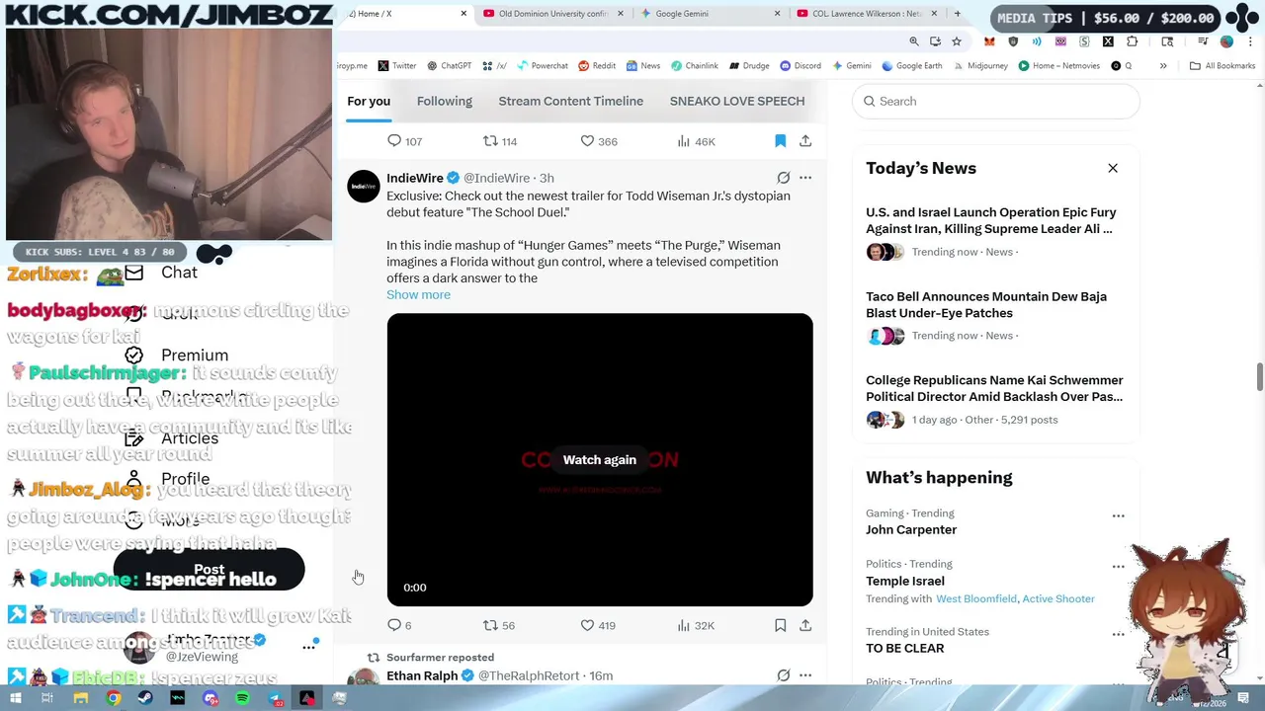Image resolution: width=1265 pixels, height=711 pixels.
Task: Reply to the IndieWire post
Action: pos(399,625)
